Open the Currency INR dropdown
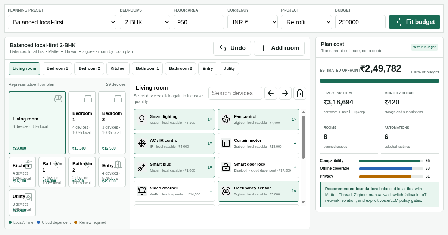 coord(252,22)
